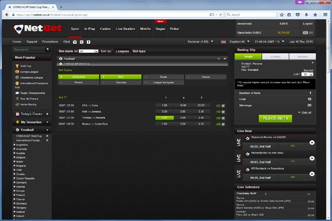Open the Casino tab
332x221 pixels.
point(106,29)
